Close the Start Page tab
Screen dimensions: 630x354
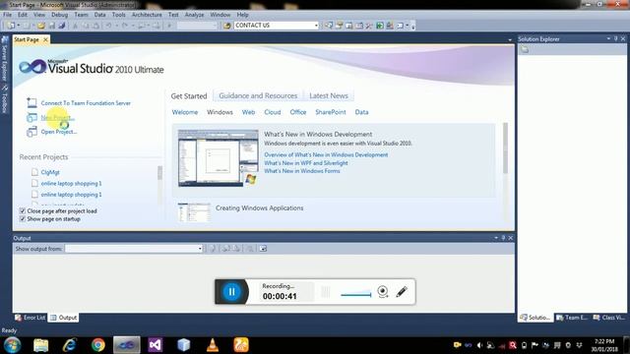click(45, 39)
